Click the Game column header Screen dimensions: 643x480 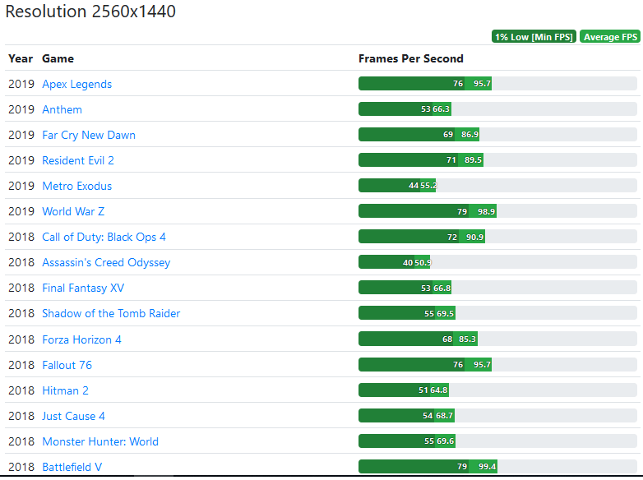[x=58, y=58]
